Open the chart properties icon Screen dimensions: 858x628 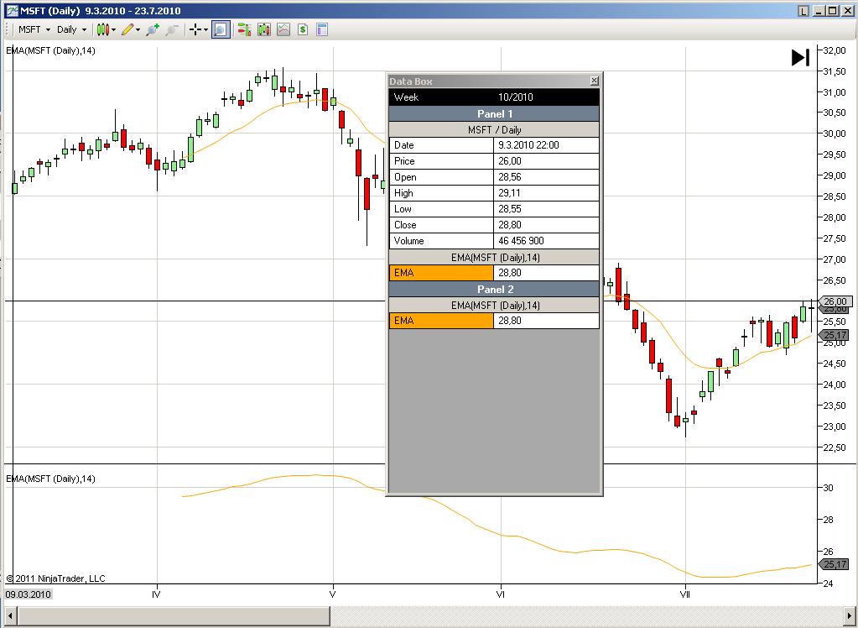click(322, 29)
